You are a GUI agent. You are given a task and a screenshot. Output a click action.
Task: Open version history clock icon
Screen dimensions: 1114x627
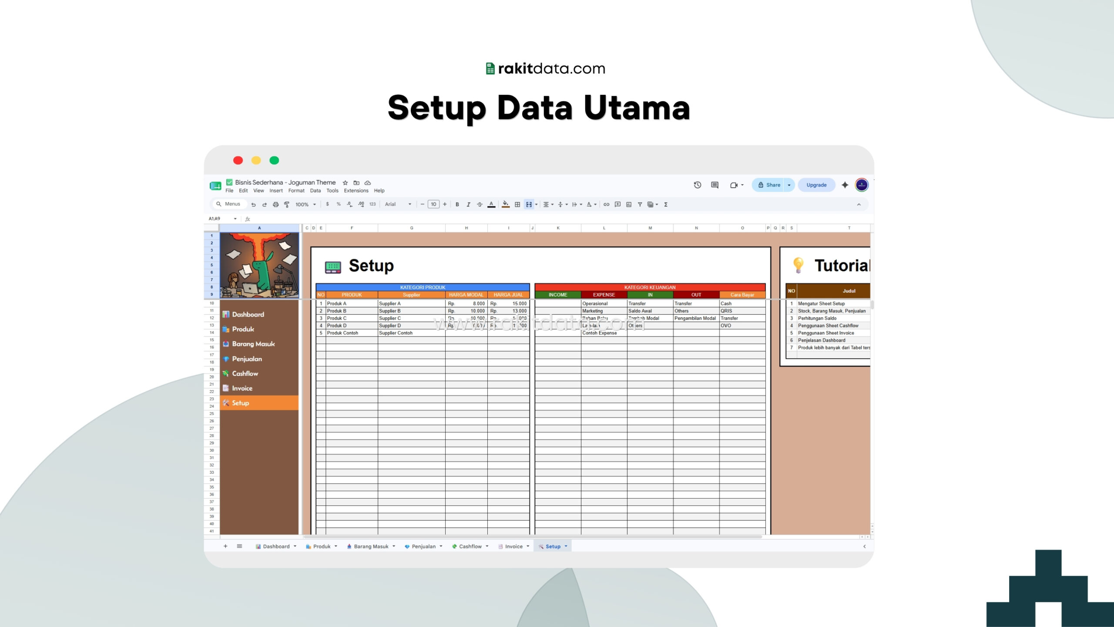pyautogui.click(x=698, y=185)
